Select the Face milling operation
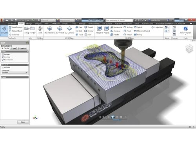Viewport: 196px width, 147px height. pyautogui.click(x=79, y=27)
